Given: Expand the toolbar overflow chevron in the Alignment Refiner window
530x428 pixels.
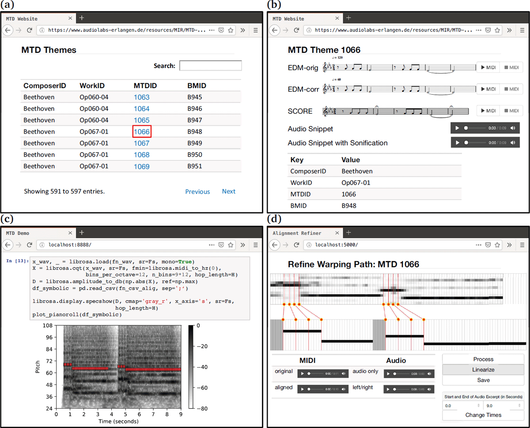Looking at the screenshot, I should (x=509, y=245).
